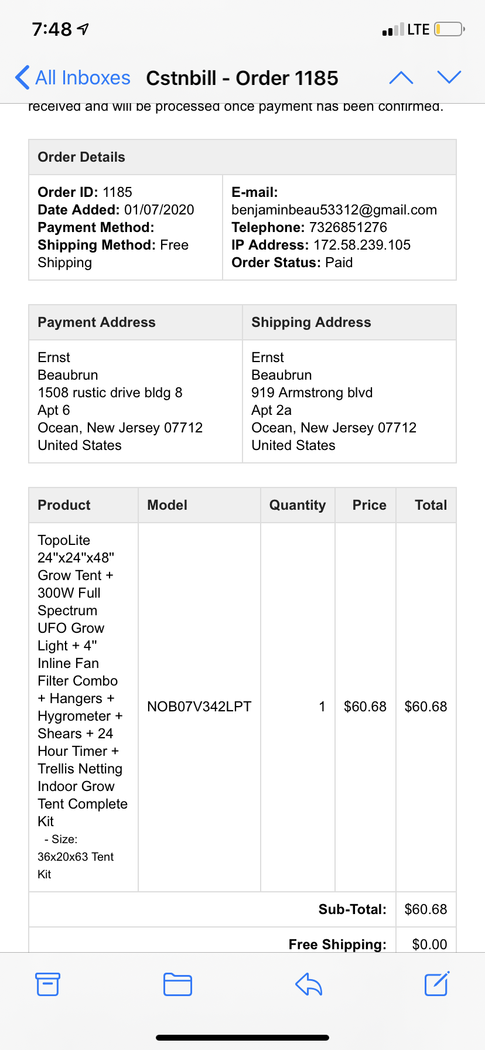The image size is (485, 1050).
Task: Tap the 919 Armstrong blvd shipping address
Action: tap(312, 393)
